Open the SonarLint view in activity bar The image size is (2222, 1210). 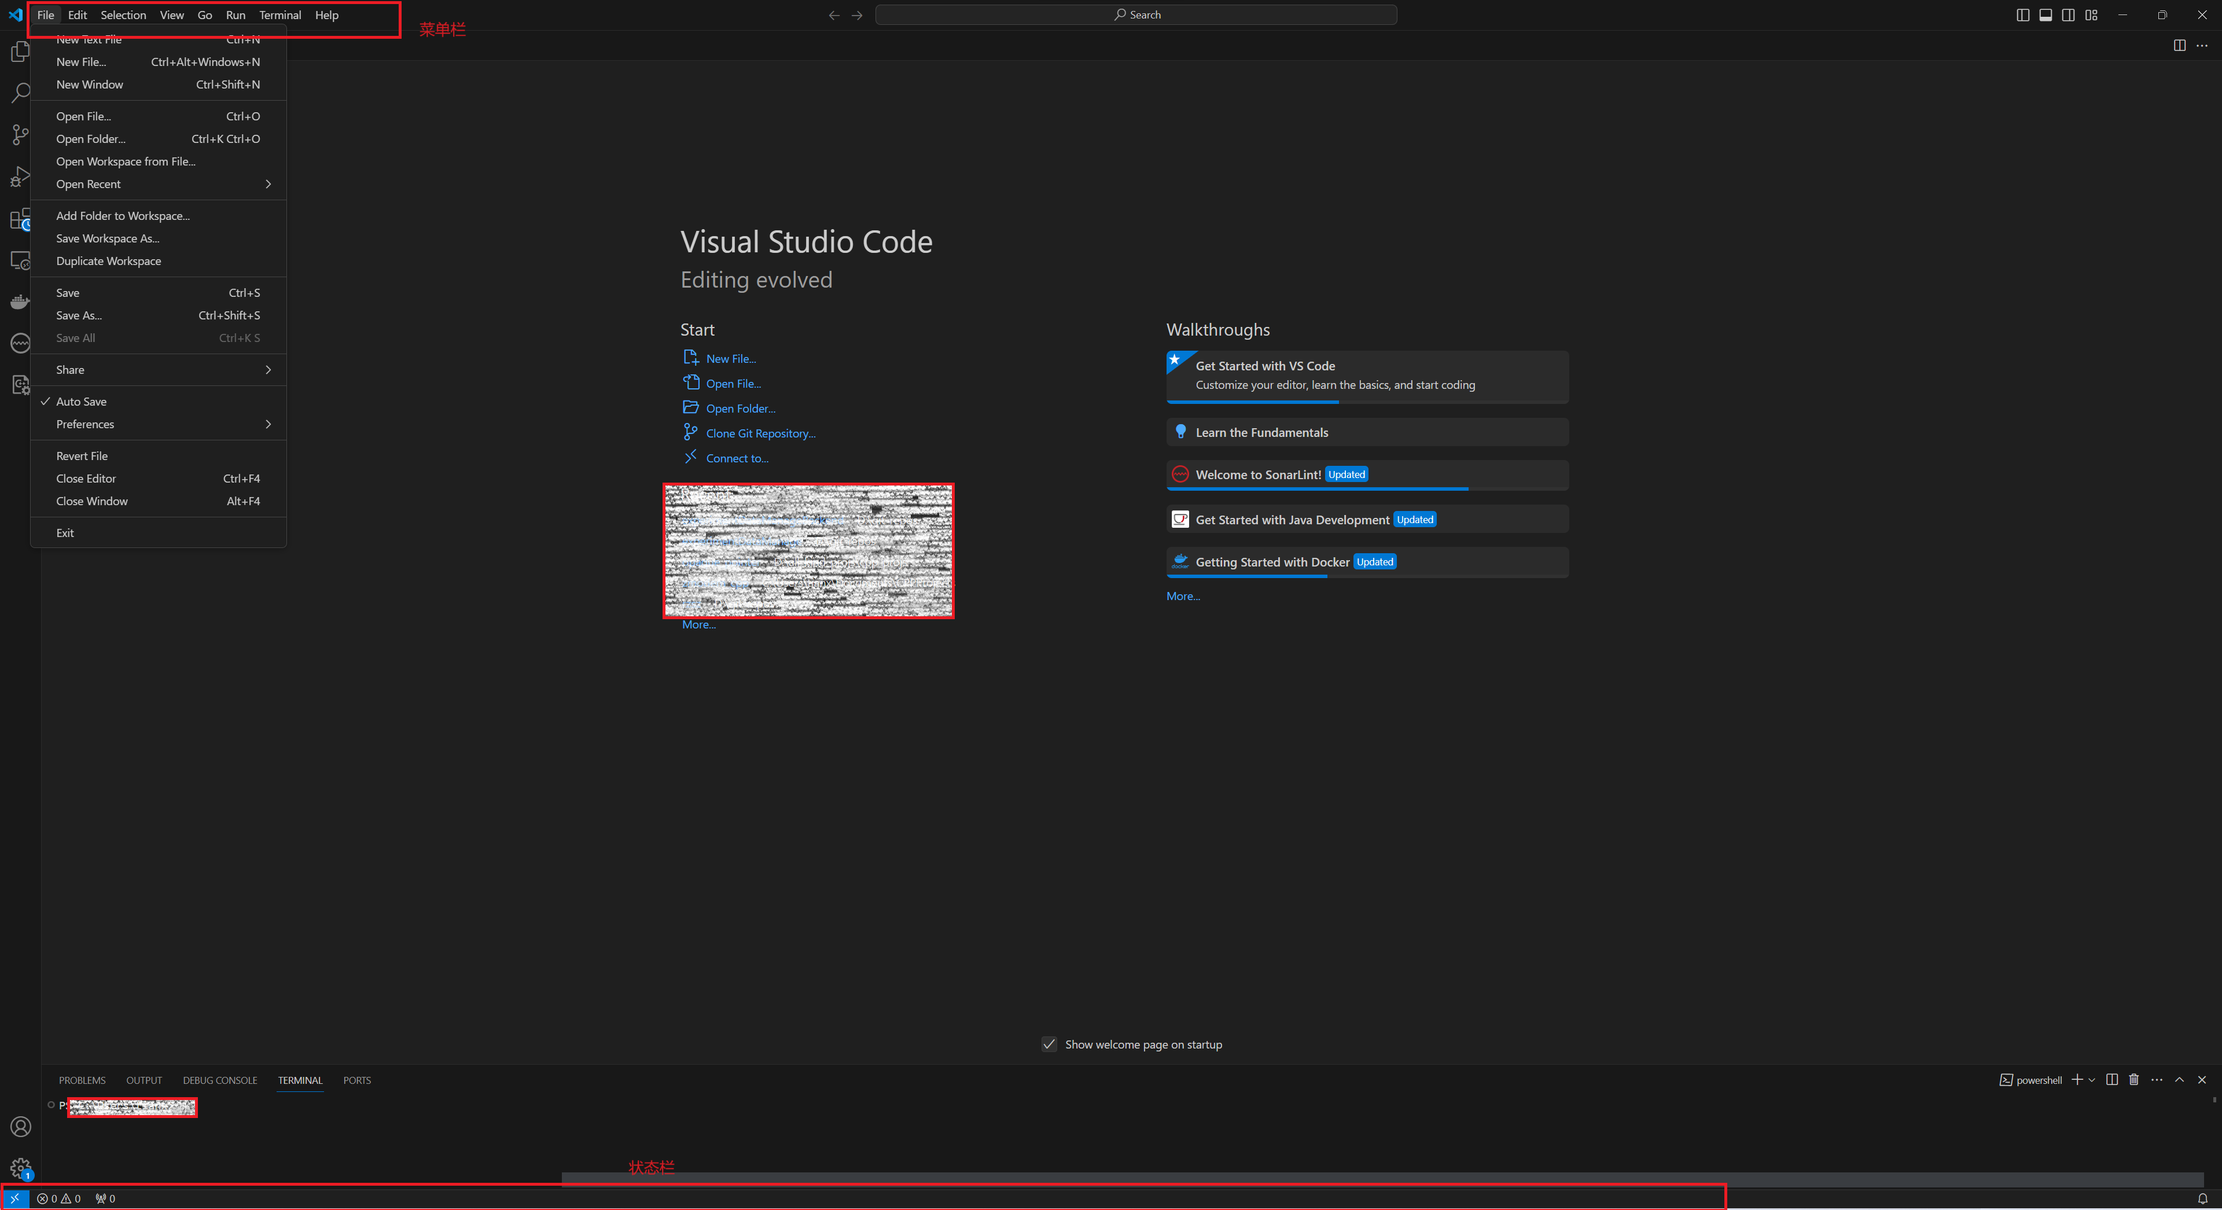(x=20, y=343)
